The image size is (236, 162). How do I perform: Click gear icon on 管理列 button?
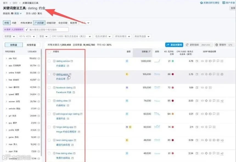tap(217, 45)
